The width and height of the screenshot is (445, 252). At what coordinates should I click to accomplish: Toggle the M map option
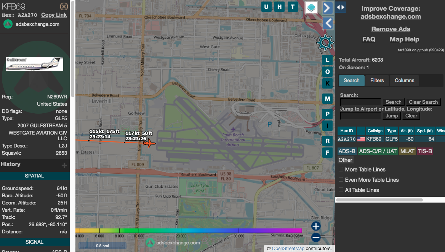328,98
